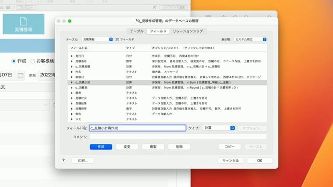The width and height of the screenshot is (333, 187).
Task: Click the ? help button in the dialog
Action: click(x=63, y=161)
